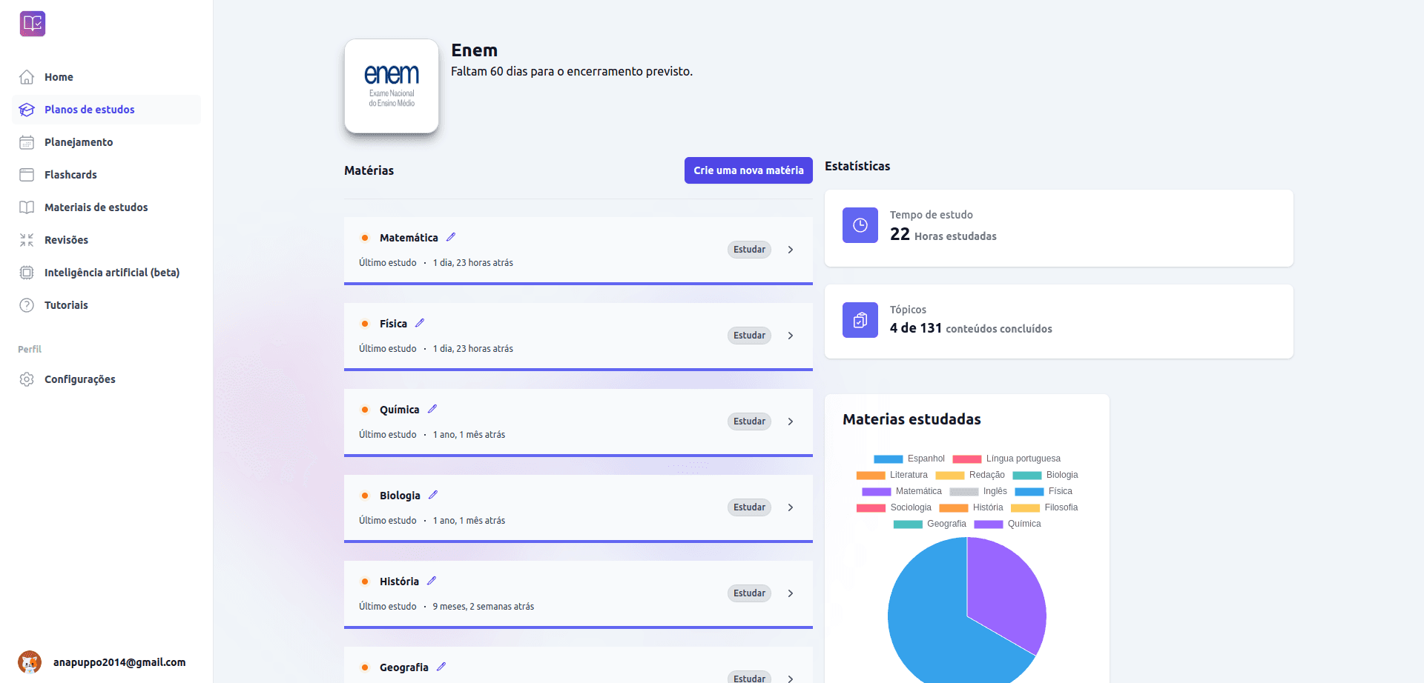Click Estudar button for Química

pos(749,422)
